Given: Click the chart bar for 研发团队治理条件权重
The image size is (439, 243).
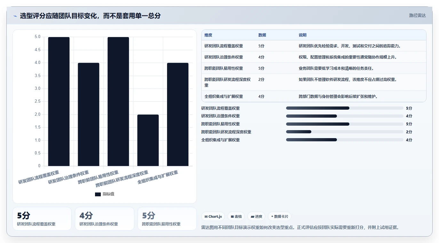Looking at the screenshot, I should [89, 114].
